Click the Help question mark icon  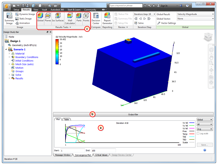pyautogui.click(x=187, y=6)
